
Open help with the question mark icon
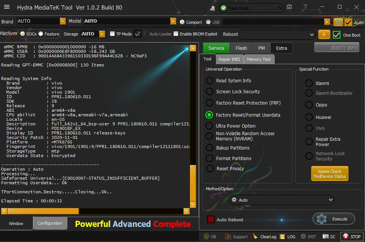point(305,7)
